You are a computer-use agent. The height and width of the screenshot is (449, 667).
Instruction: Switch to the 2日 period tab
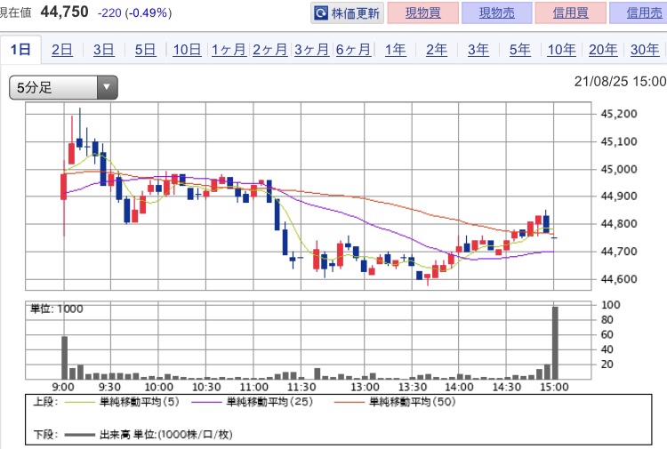click(61, 50)
